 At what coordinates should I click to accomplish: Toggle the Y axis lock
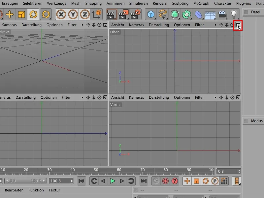pyautogui.click(x=73, y=14)
